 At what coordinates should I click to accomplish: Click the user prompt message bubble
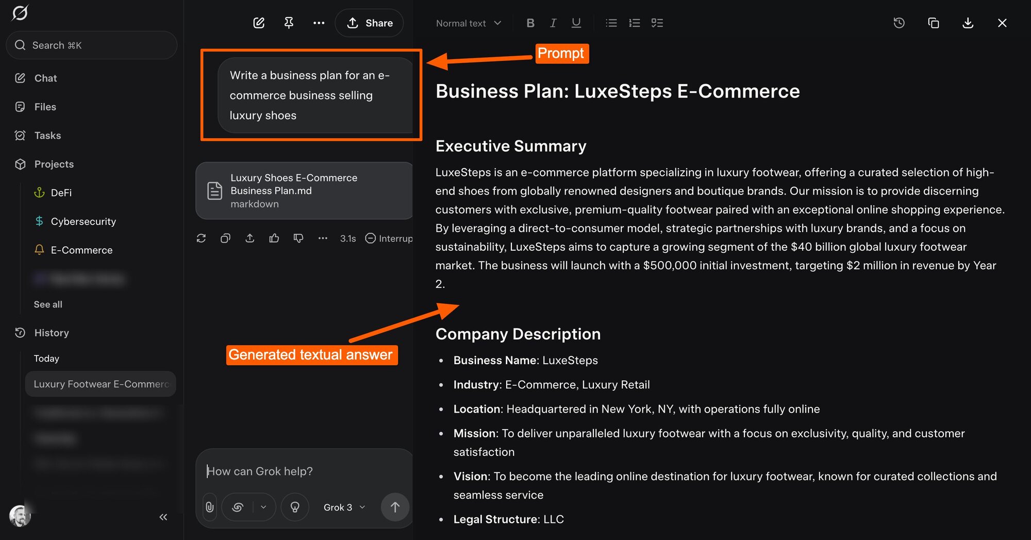pos(315,95)
